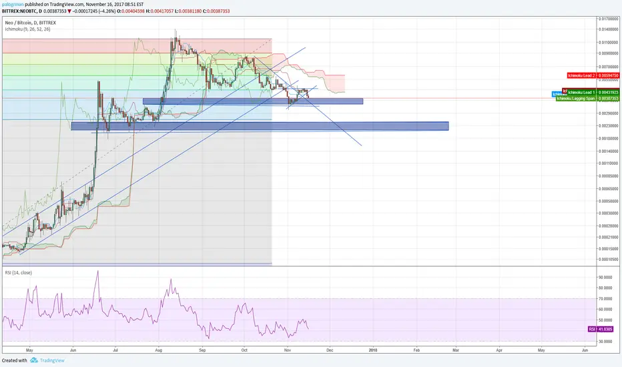This screenshot has height=367, width=622.
Task: Click the RSI 80.0000 axis label
Action: [x=605, y=288]
